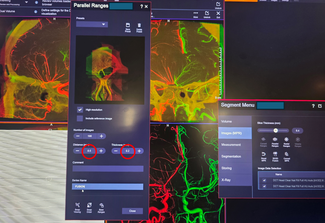Open the 3D/3D Fusion tool
Screen dimensions: 325x223
[x=275, y=154]
